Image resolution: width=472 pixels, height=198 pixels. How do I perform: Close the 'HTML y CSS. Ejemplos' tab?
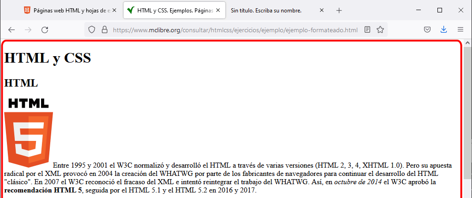point(218,10)
